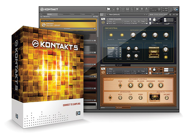Load next Sitar preset arrow

pos(146,69)
